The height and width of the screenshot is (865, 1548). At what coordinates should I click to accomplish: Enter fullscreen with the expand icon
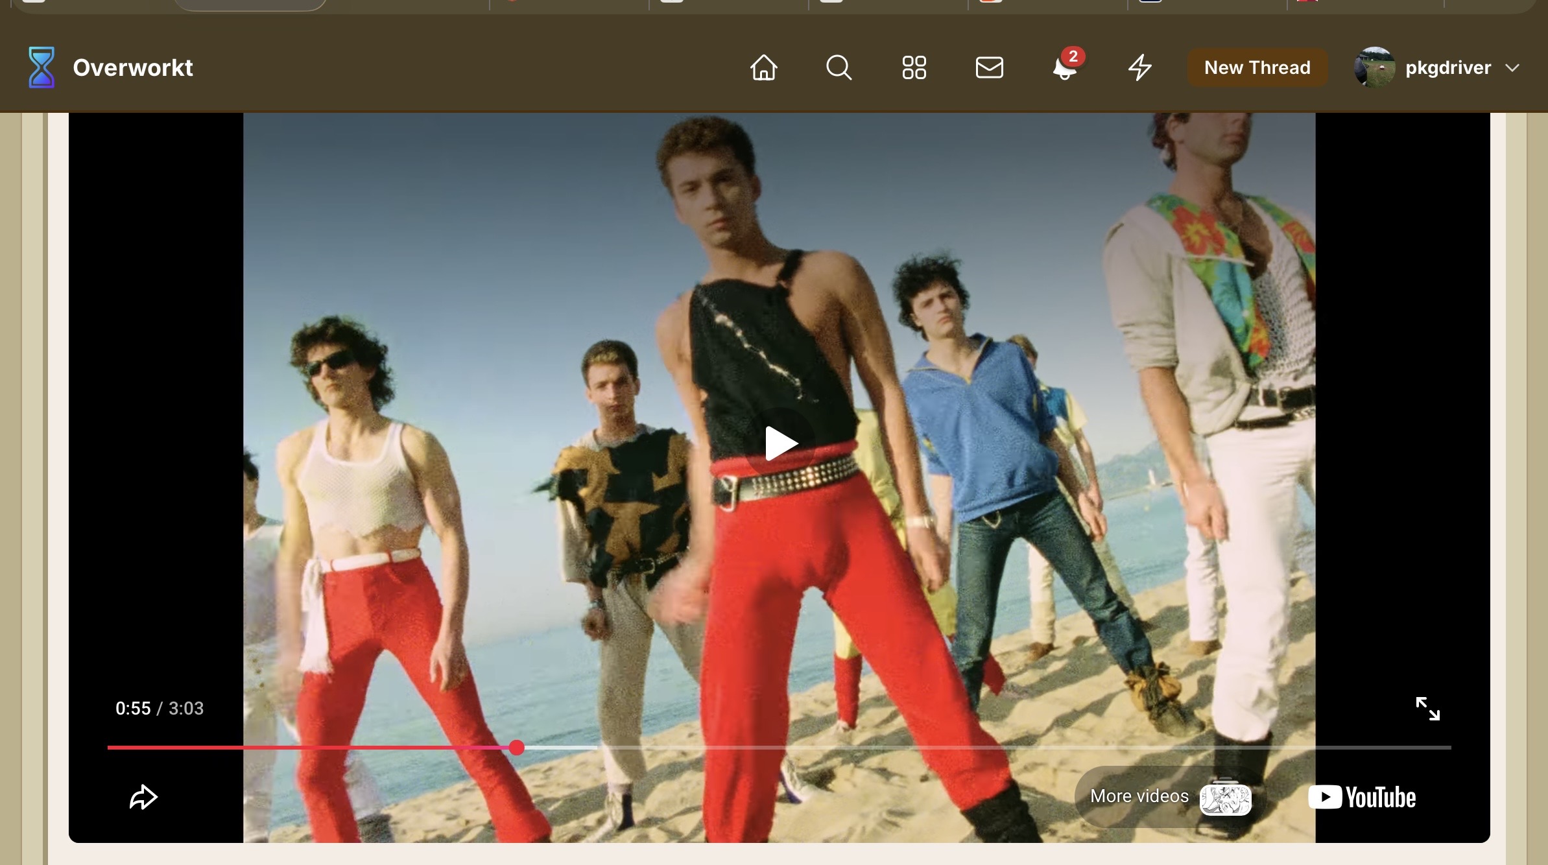pos(1427,709)
